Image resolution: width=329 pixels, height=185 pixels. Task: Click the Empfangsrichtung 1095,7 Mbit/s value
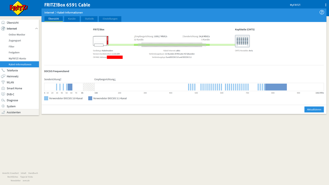160,37
